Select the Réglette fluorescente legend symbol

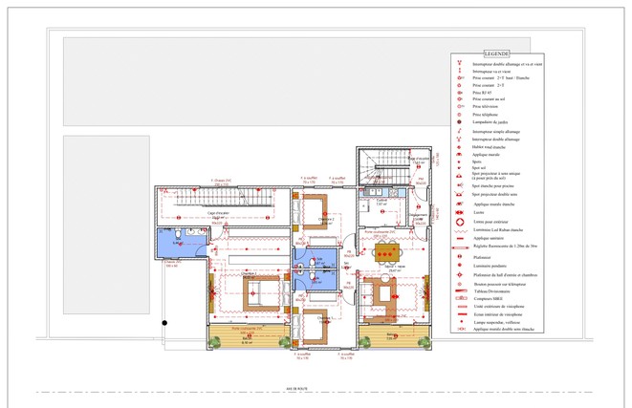[x=460, y=247]
